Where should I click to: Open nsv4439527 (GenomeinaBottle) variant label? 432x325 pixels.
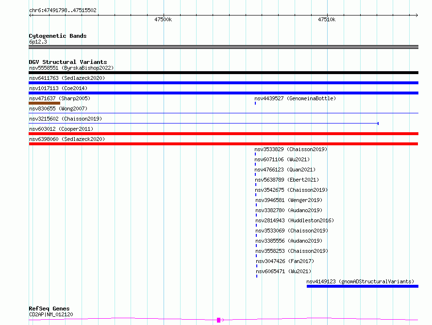click(295, 98)
